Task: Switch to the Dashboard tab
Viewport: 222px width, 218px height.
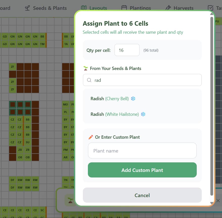Action: pyautogui.click(x=5, y=8)
